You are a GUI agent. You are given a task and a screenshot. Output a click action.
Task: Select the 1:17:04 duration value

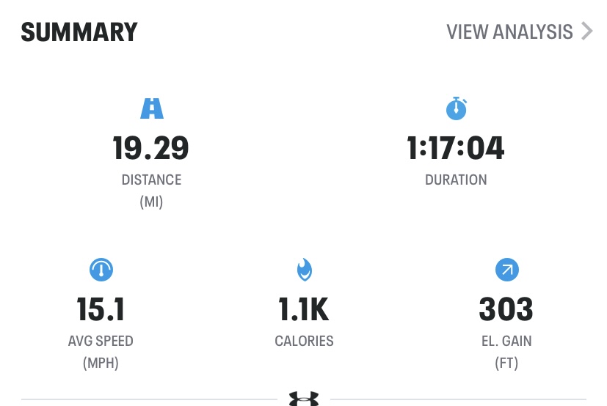[x=456, y=148]
